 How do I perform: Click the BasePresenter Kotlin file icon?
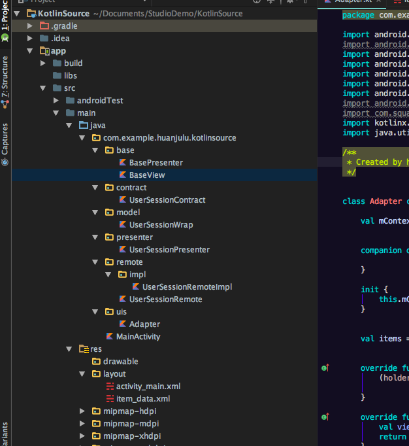(123, 162)
